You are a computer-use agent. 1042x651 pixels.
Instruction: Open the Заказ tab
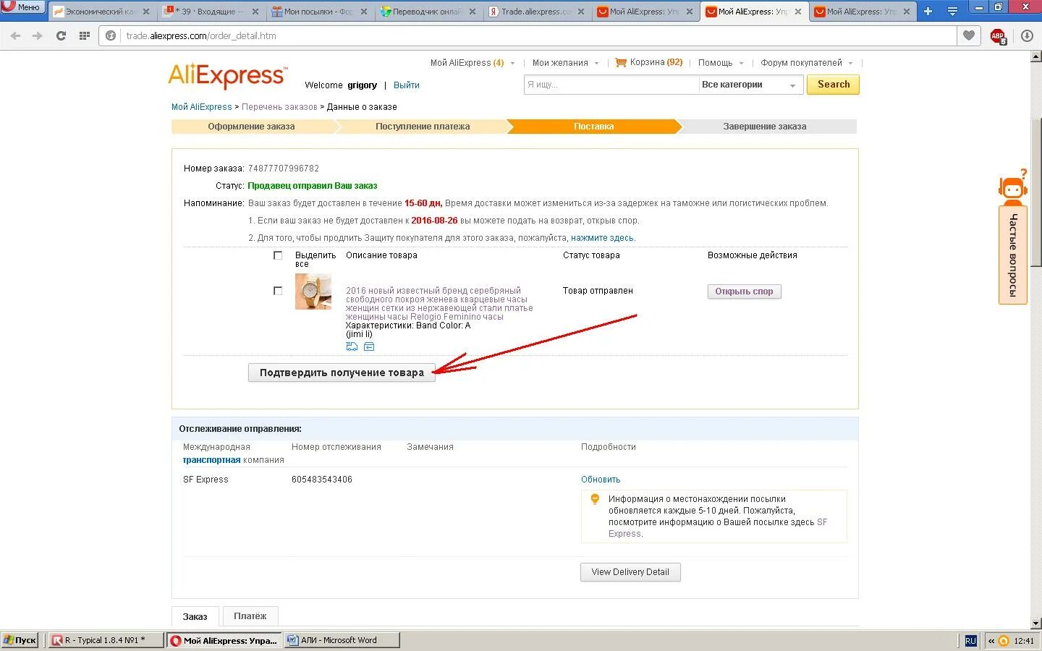[195, 616]
